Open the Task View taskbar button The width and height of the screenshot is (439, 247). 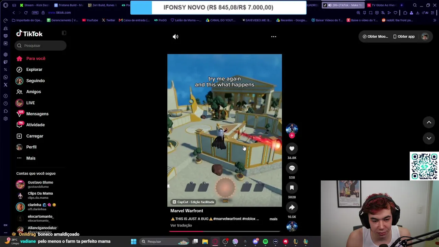click(x=195, y=242)
